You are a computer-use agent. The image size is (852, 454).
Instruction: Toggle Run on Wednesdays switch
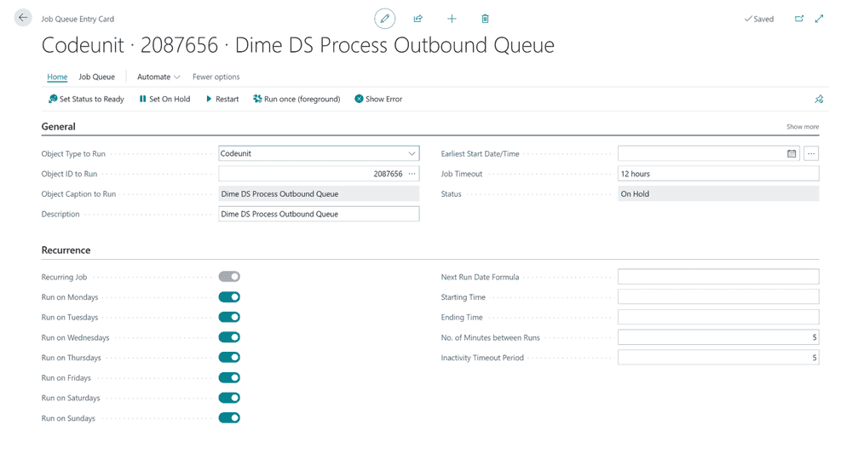tap(229, 337)
